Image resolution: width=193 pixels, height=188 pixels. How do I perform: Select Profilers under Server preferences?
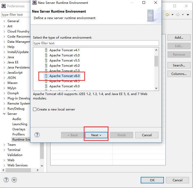click(19, 134)
